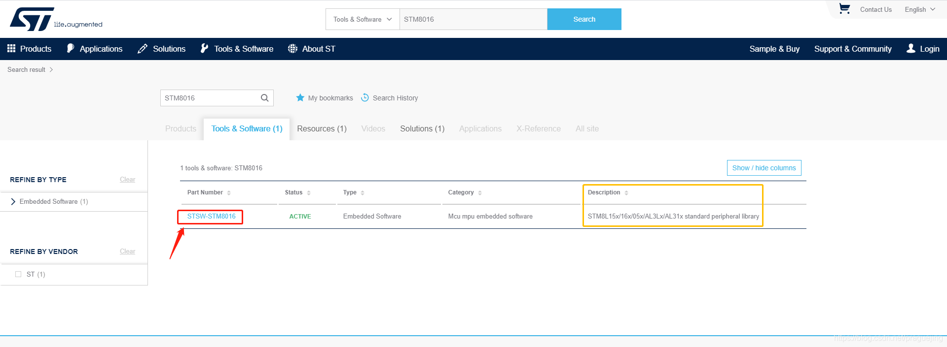Click Clear next to Refine by Type
This screenshot has height=347, width=947.
pyautogui.click(x=127, y=180)
